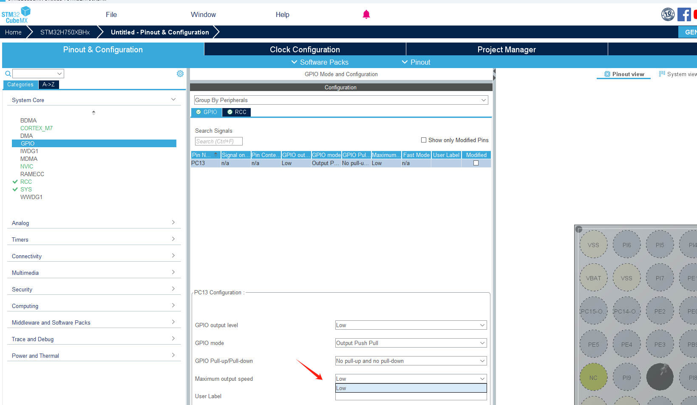Viewport: 697px width, 405px height.
Task: Open the GPIO mode dropdown
Action: (x=411, y=343)
